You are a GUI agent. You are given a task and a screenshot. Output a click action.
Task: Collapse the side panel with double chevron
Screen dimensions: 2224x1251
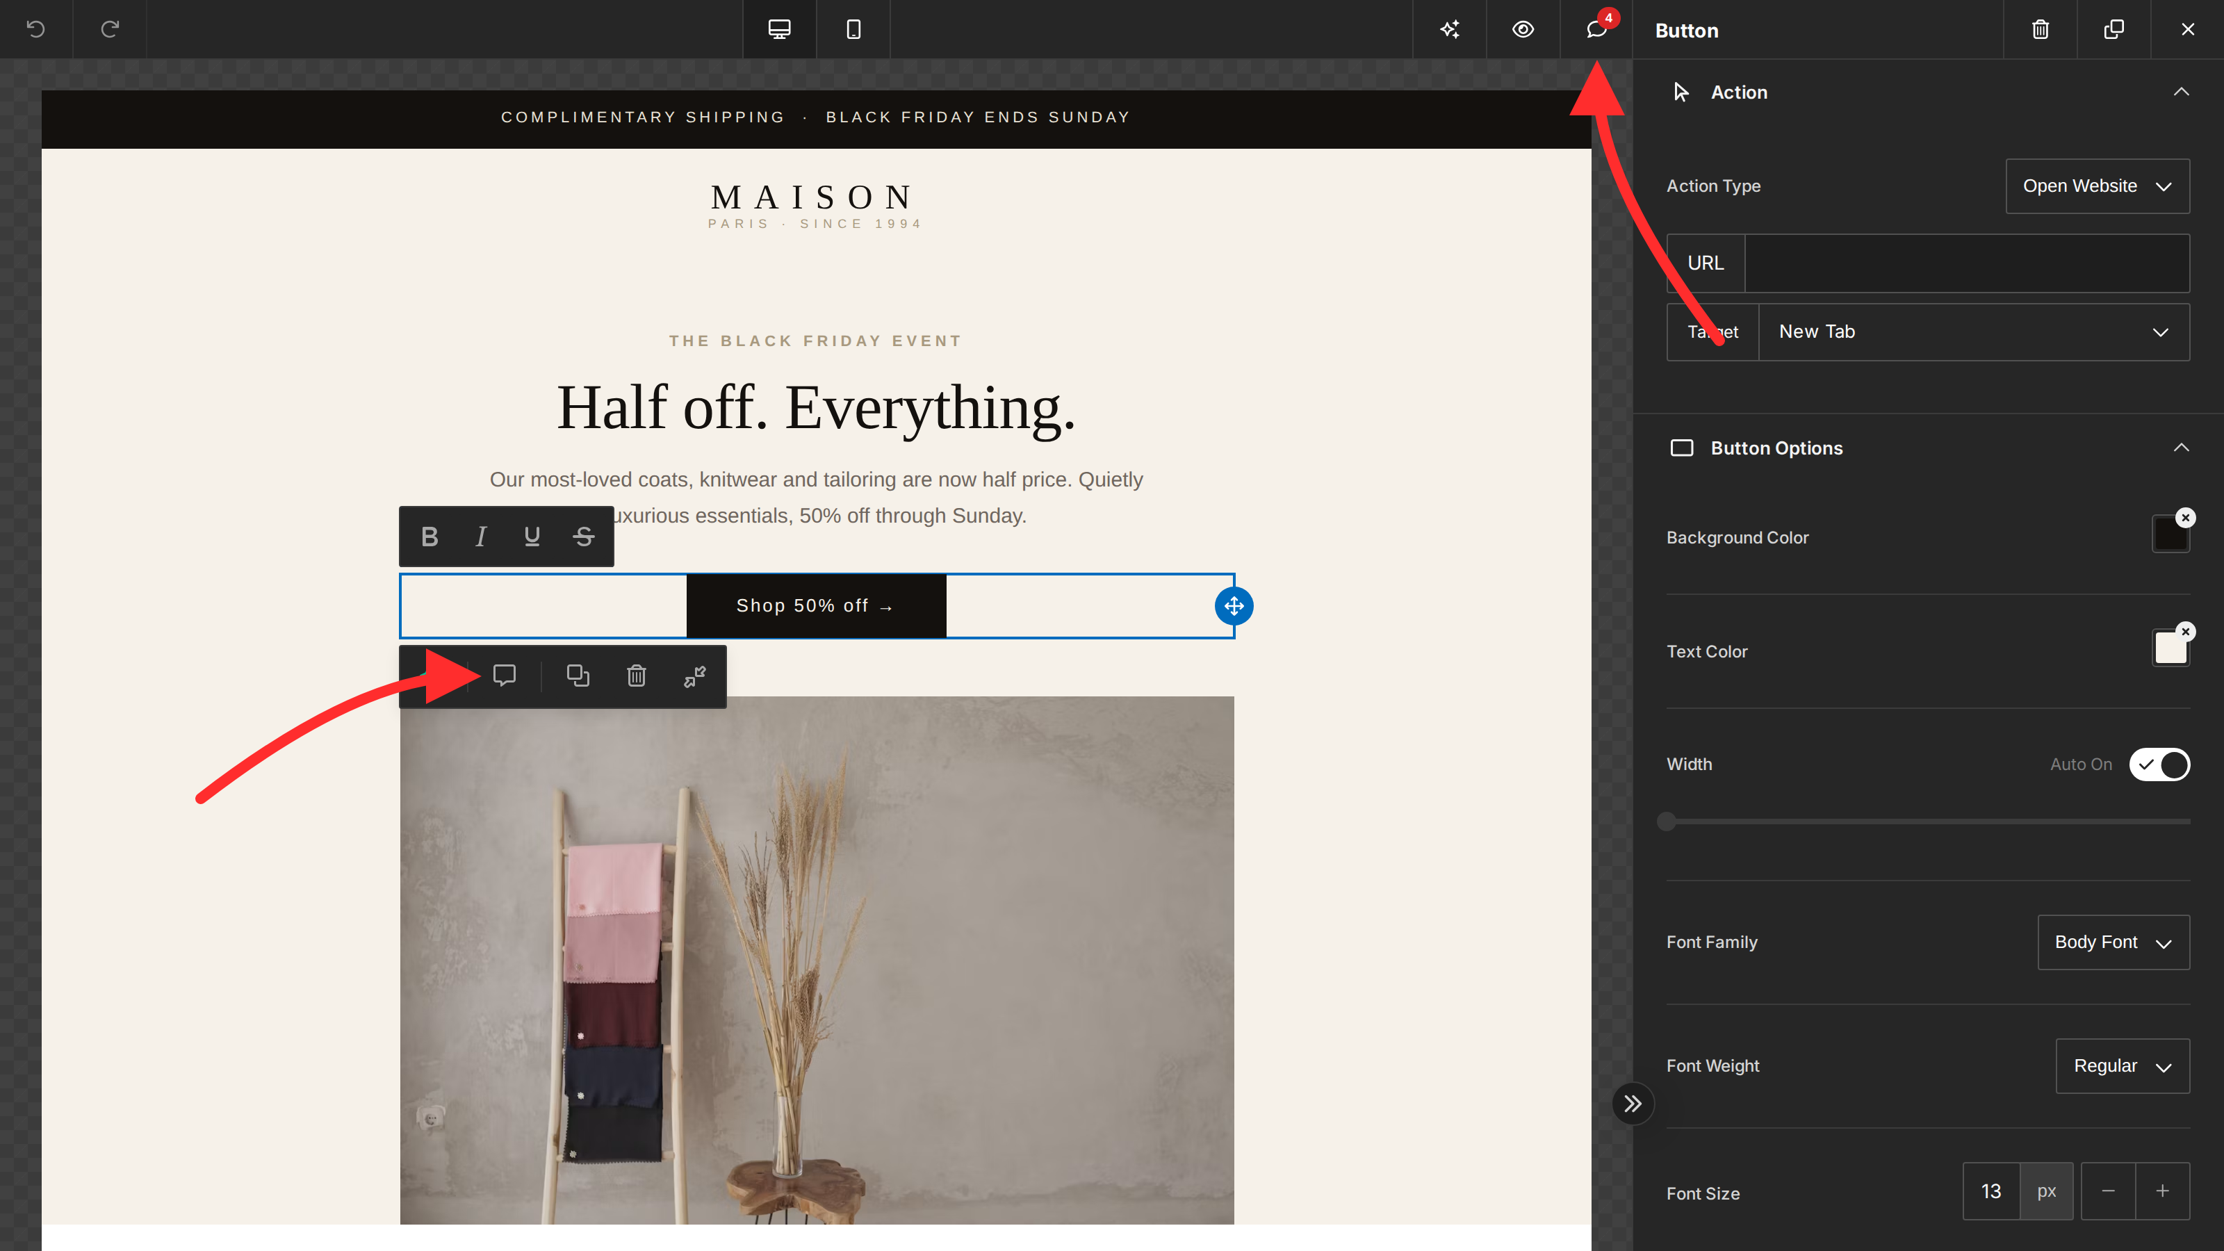(x=1633, y=1104)
